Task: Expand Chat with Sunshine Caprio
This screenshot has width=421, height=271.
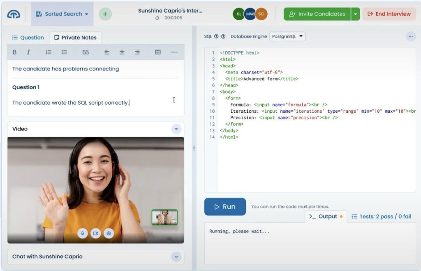Action: (x=176, y=257)
